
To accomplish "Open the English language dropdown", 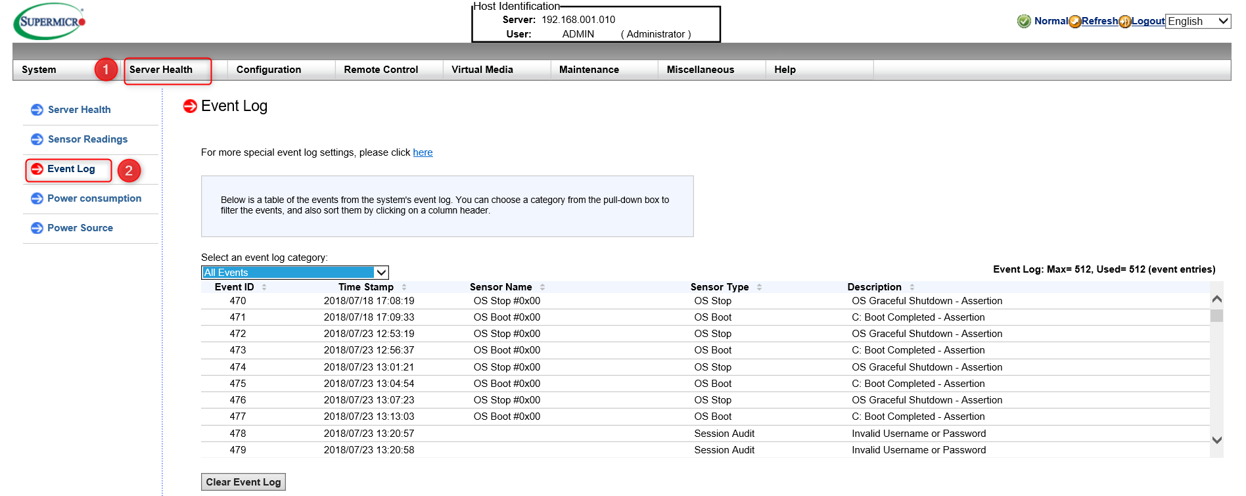I will 1197,21.
